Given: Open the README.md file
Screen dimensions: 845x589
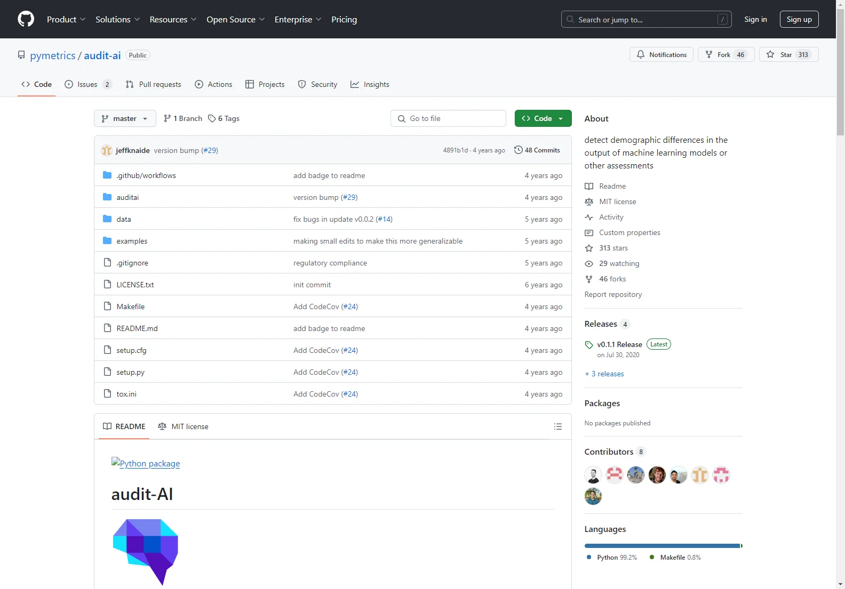Looking at the screenshot, I should click(x=137, y=328).
